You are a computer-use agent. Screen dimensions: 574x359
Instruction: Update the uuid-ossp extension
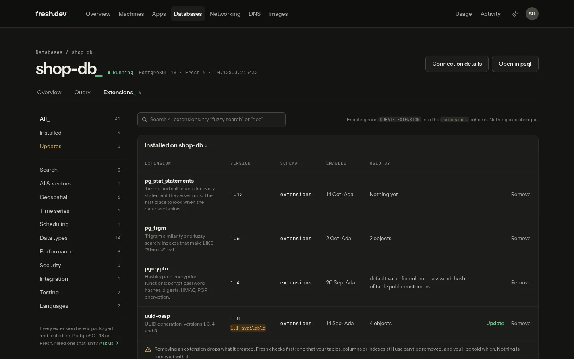point(495,323)
